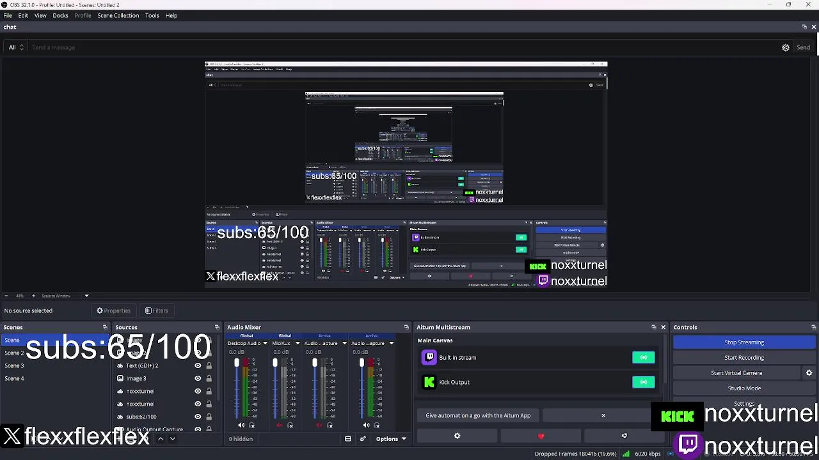
Task: Float the Audio Mixer dock
Action: 406,327
